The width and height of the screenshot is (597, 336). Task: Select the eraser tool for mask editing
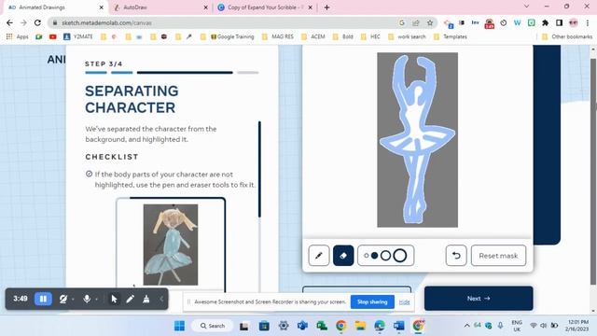(x=343, y=256)
